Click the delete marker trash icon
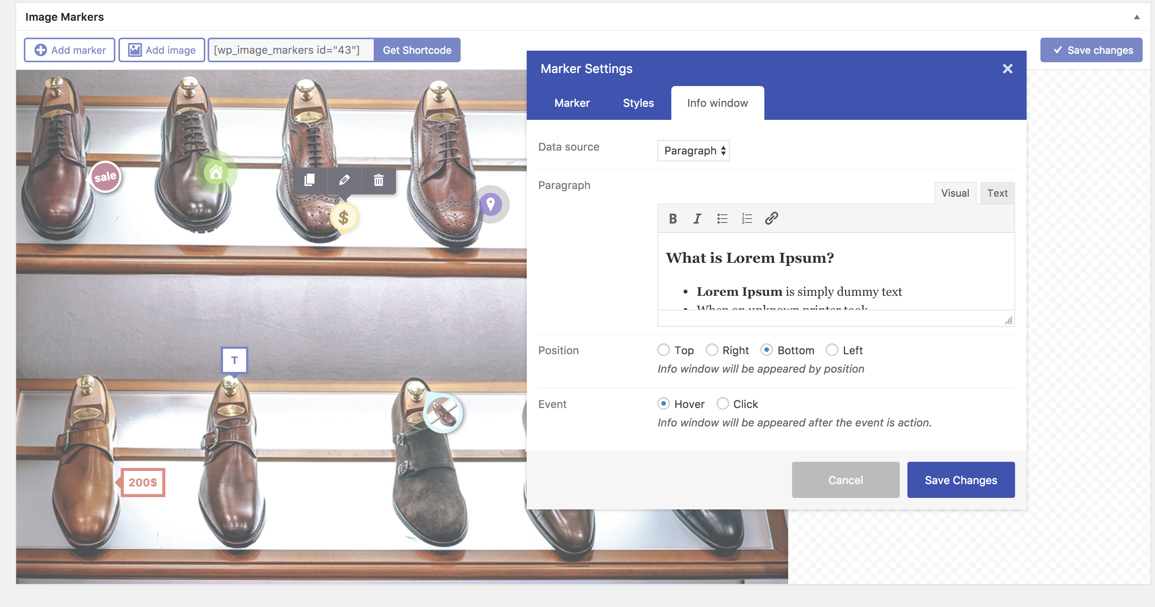This screenshot has height=607, width=1155. [377, 180]
